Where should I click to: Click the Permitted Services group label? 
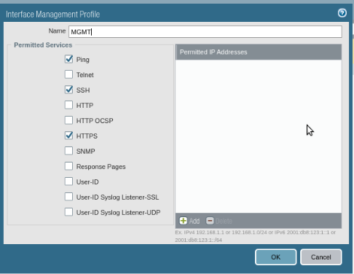tap(43, 45)
